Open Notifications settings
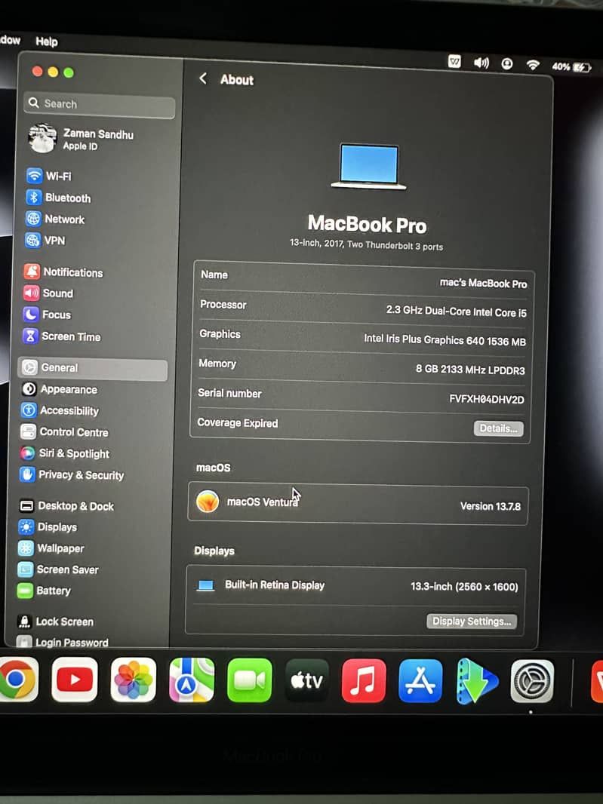The height and width of the screenshot is (804, 603). pos(63,272)
